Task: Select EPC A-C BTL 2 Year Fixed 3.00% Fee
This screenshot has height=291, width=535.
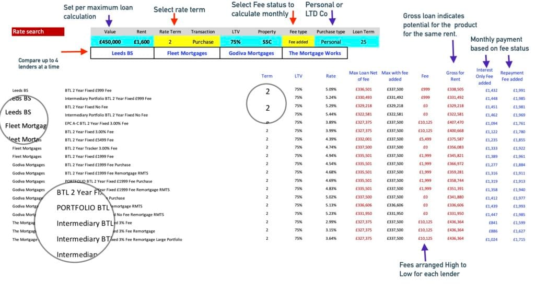Action: [97, 123]
